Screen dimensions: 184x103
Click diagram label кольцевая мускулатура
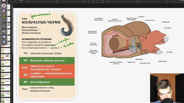pos(99,19)
